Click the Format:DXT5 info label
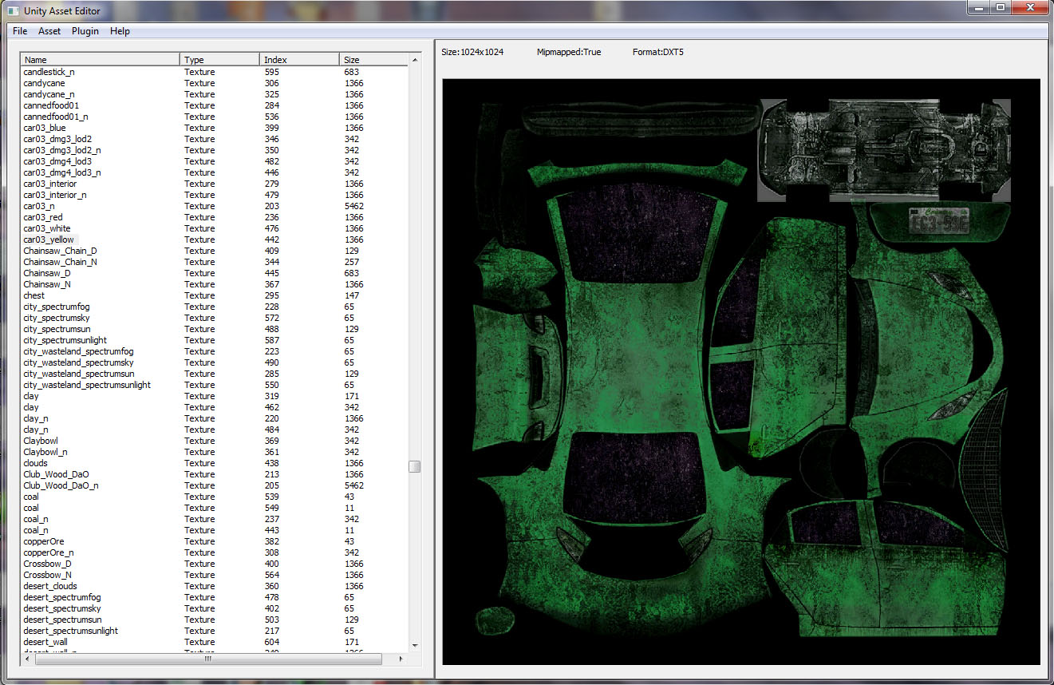Viewport: 1054px width, 685px height. coord(658,52)
